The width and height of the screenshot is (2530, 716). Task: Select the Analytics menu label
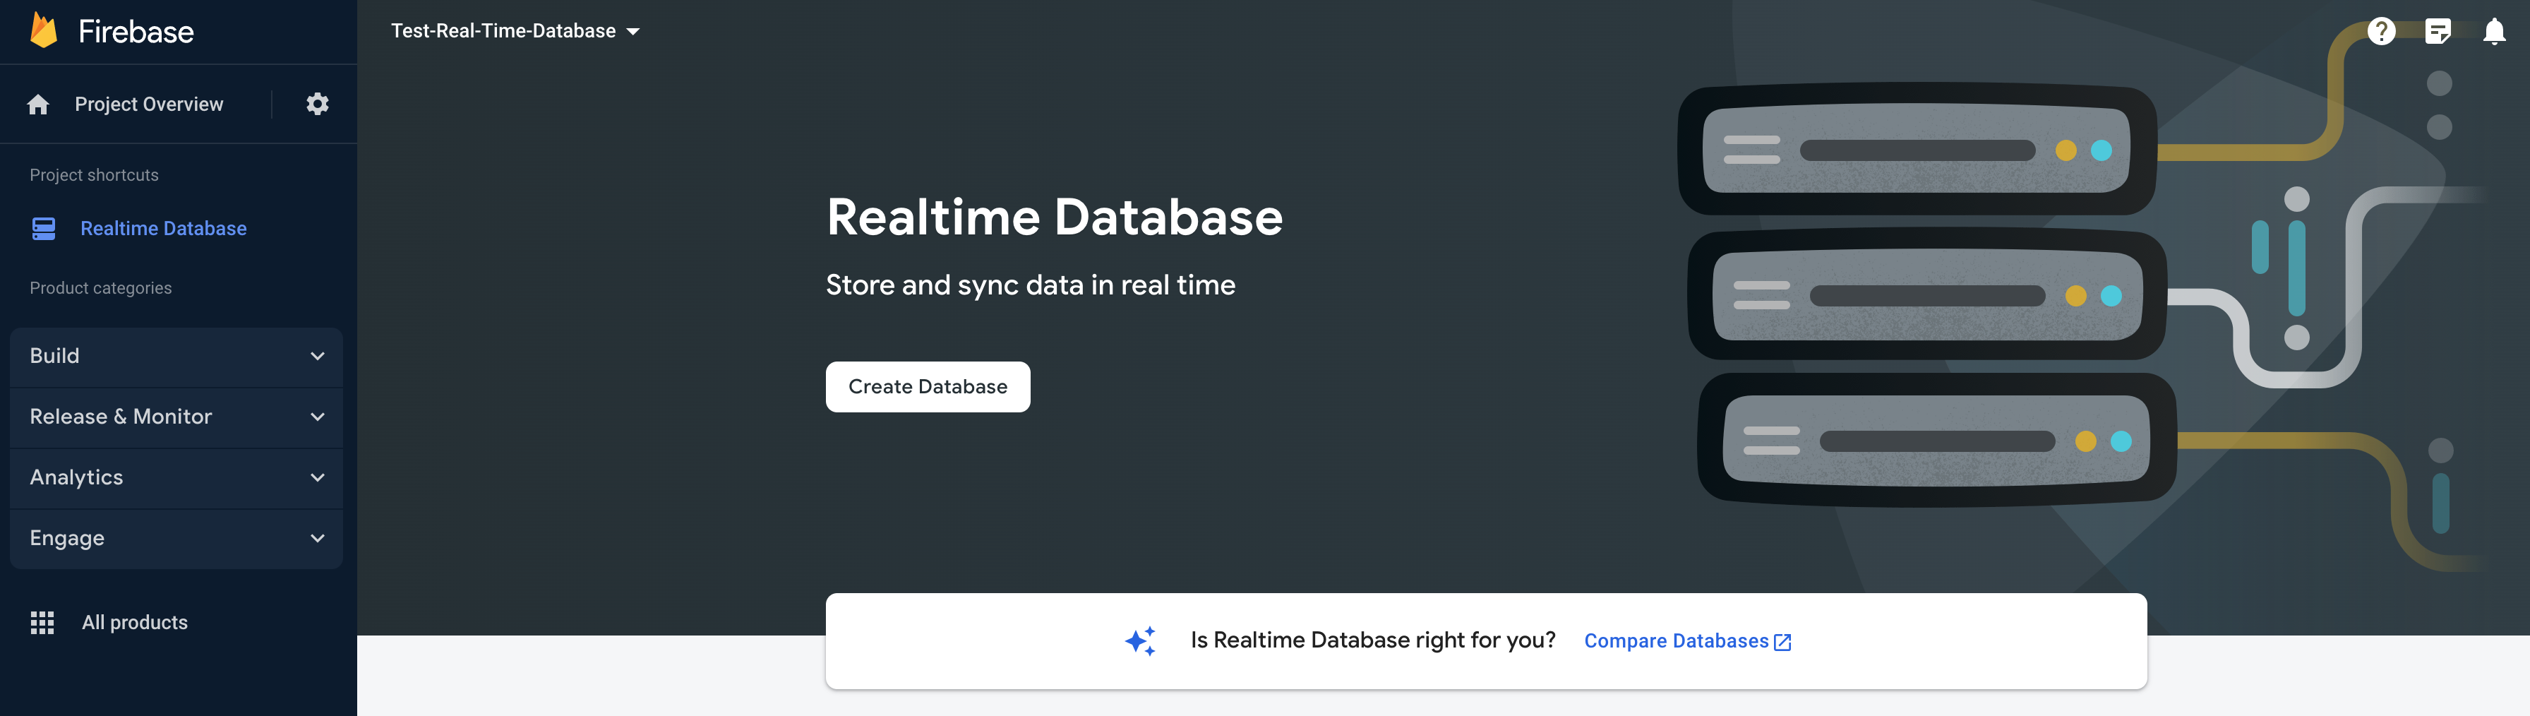point(77,477)
